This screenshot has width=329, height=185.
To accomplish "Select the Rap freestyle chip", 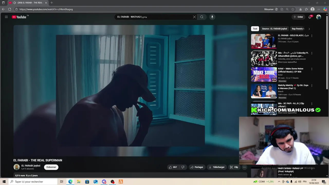I will coord(298,29).
